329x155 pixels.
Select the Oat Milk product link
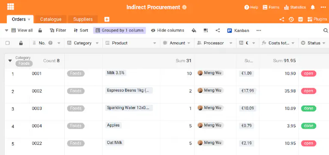tap(114, 143)
